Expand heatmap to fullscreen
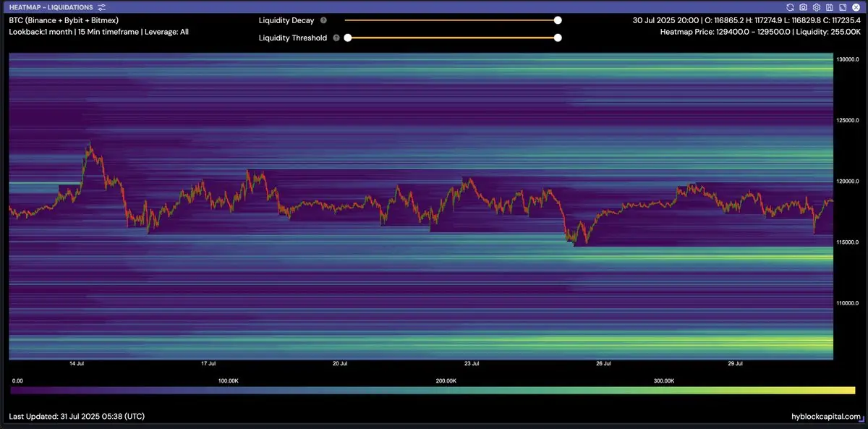The image size is (868, 429). click(842, 7)
